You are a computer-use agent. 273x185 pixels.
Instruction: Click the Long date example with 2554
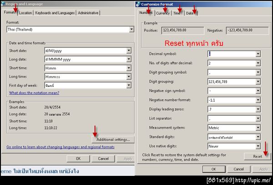pos(57,114)
